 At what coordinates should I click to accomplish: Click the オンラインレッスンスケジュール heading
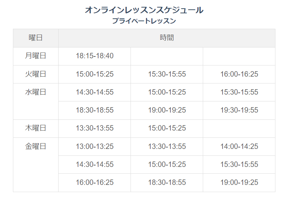[x=144, y=10]
